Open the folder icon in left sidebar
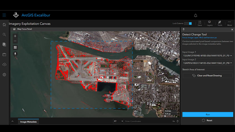The image size is (235, 132). tap(4, 55)
